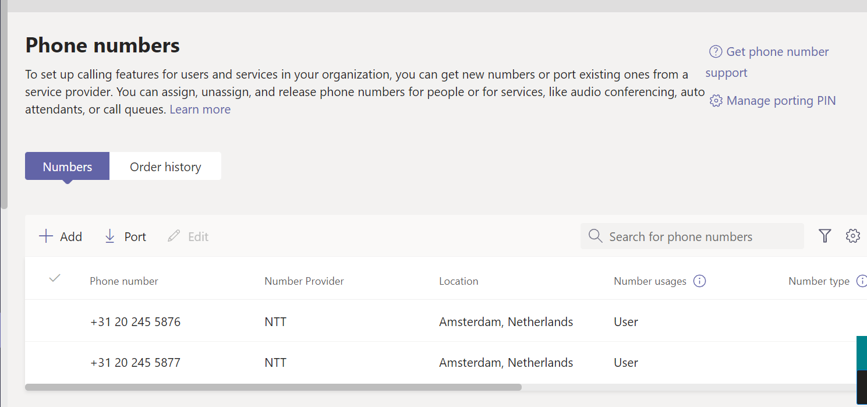Click the search magnifier icon
The width and height of the screenshot is (867, 407).
[x=595, y=236]
